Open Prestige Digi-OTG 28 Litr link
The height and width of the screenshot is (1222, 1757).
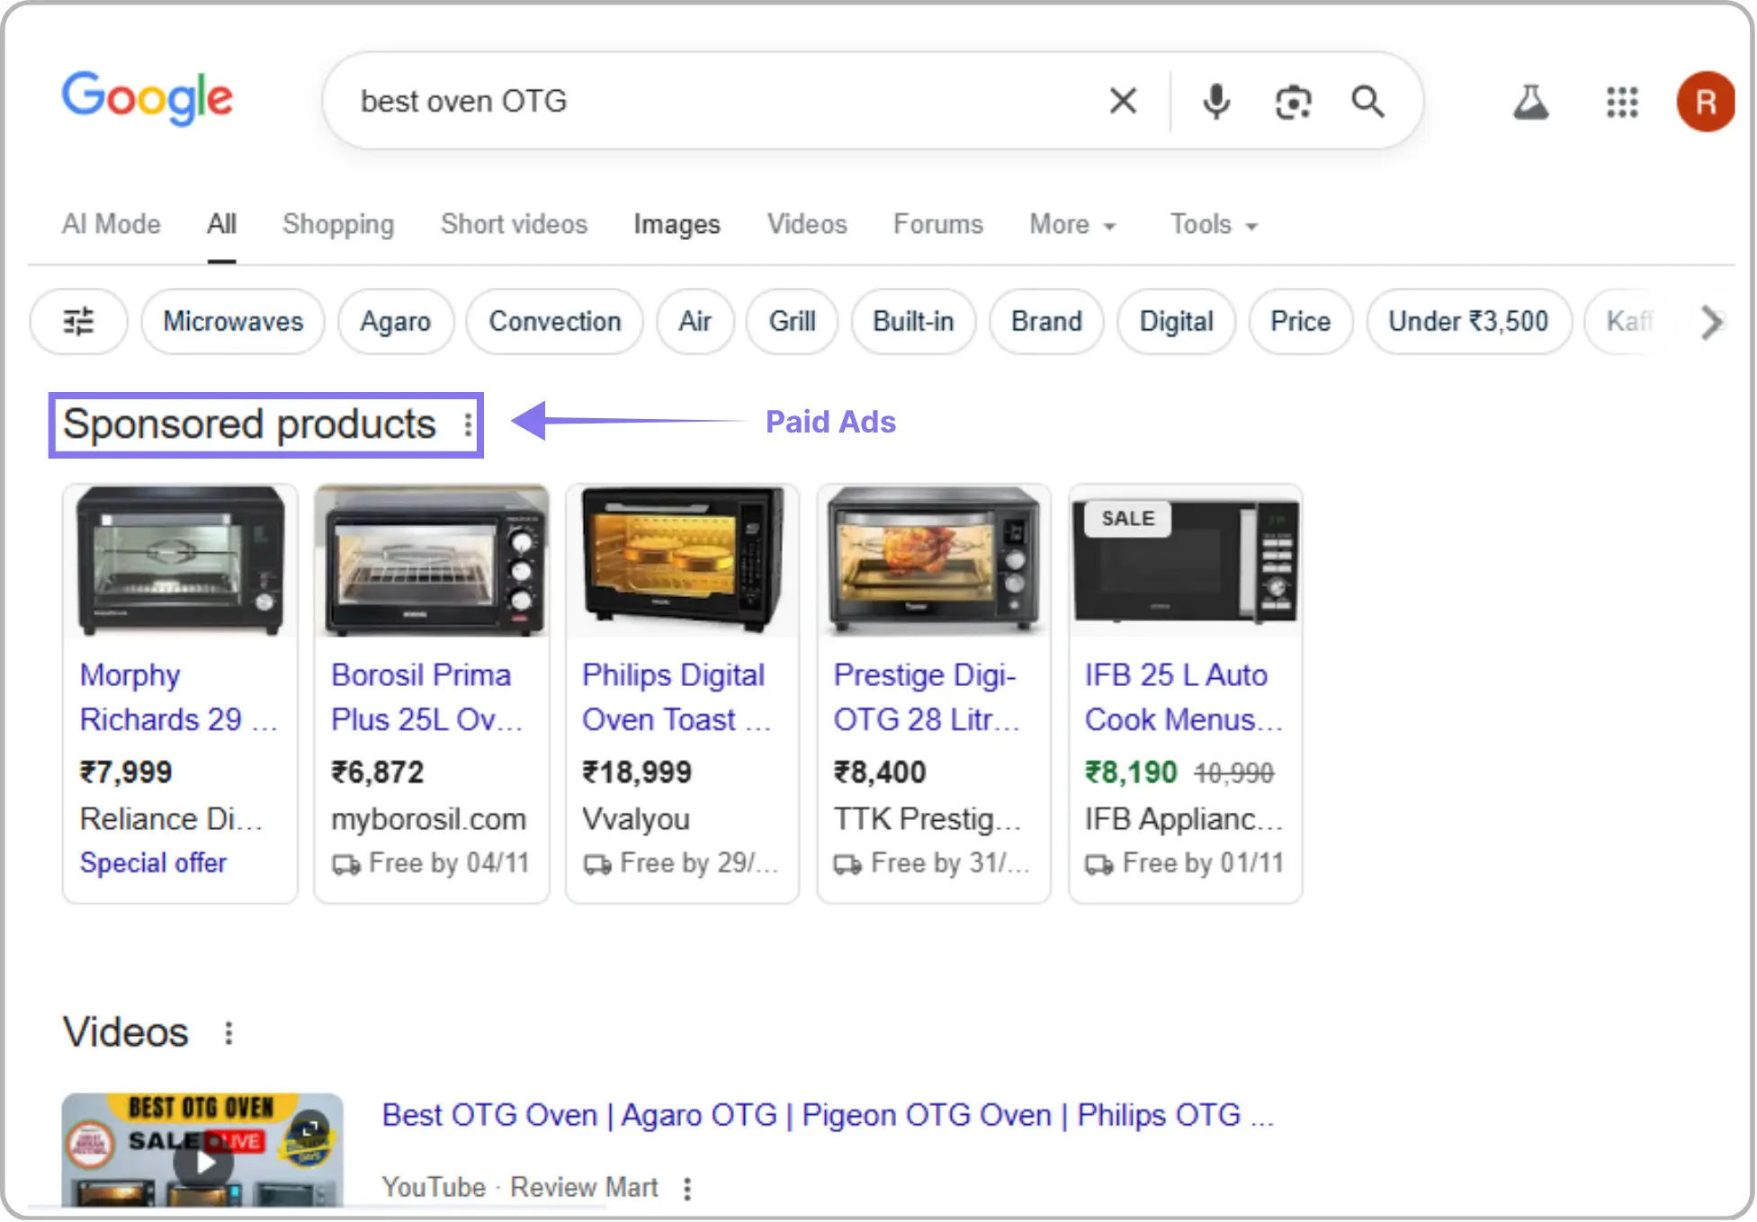(x=927, y=697)
